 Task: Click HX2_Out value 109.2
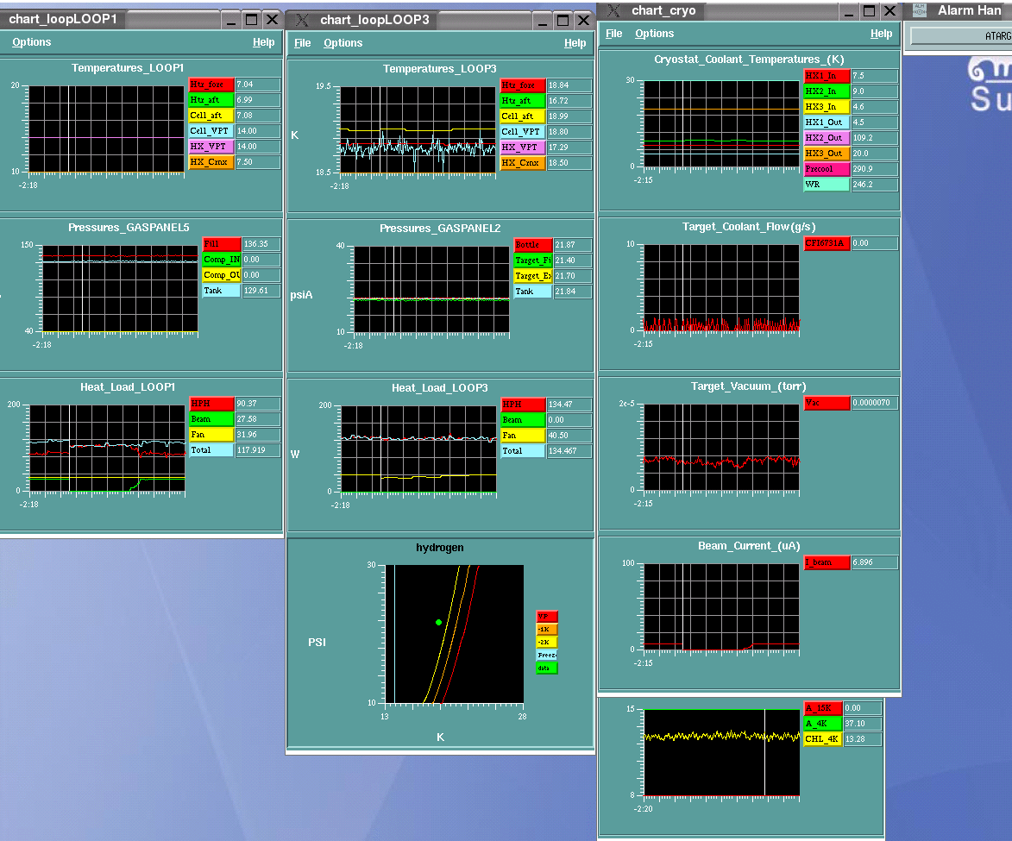coord(875,137)
